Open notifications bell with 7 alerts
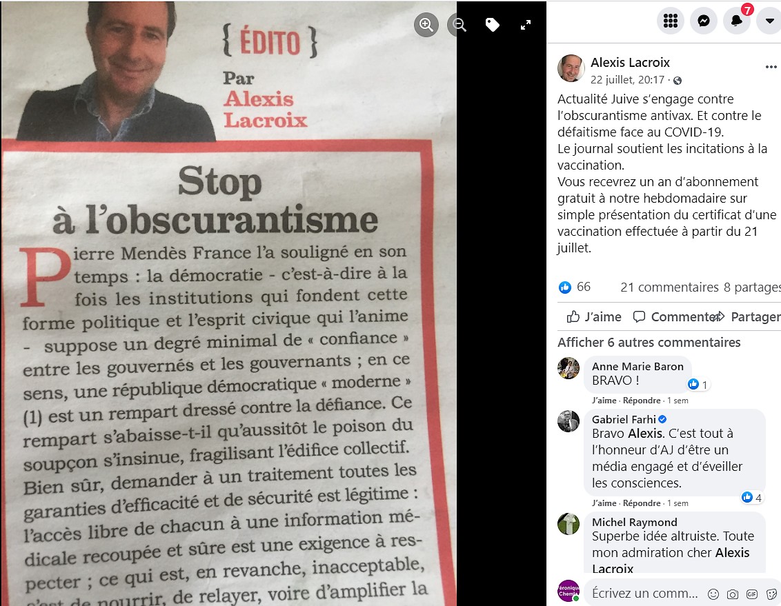The height and width of the screenshot is (606, 781). [x=737, y=21]
